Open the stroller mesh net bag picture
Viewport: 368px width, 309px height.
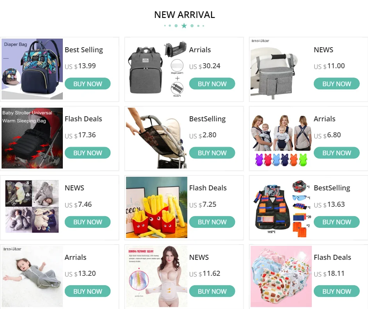tap(156, 138)
